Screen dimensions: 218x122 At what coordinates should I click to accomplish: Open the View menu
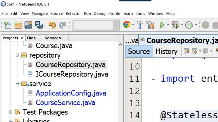[x=25, y=14]
